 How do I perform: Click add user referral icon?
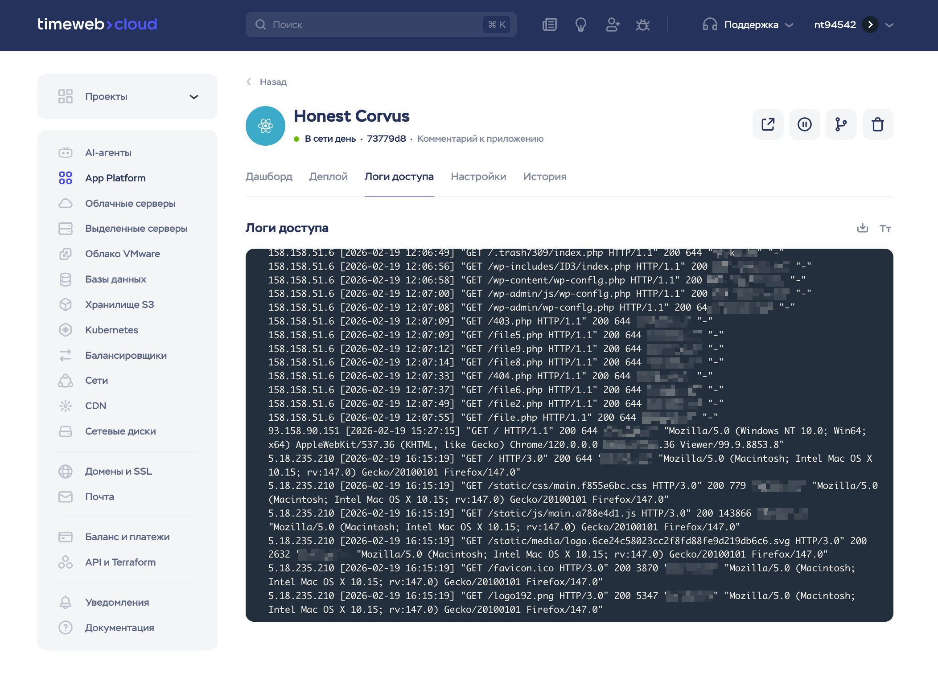pyautogui.click(x=612, y=25)
